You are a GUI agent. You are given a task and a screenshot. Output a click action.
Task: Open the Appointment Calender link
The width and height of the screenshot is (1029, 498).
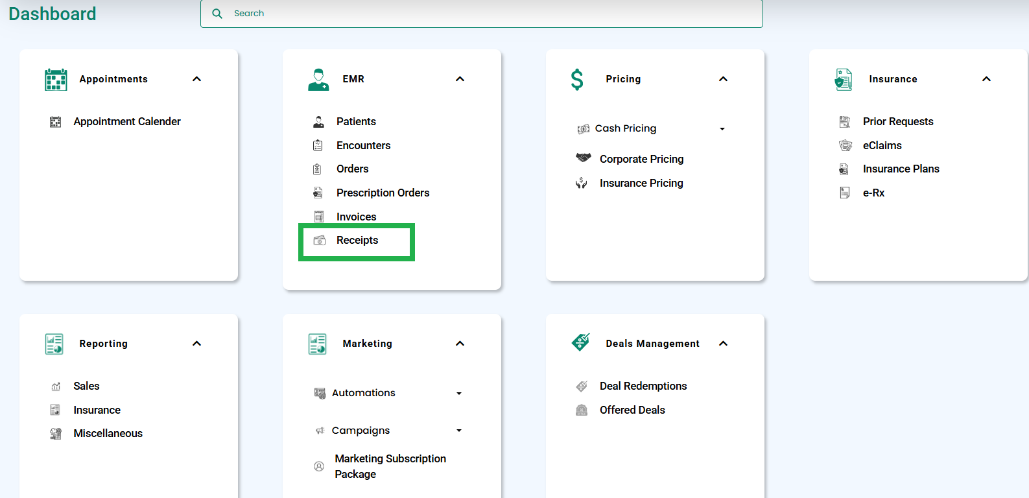click(127, 122)
